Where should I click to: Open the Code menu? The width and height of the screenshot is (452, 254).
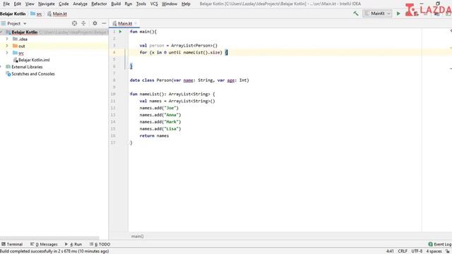click(x=64, y=4)
